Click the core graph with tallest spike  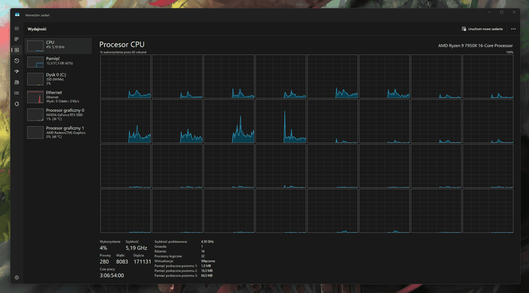[x=281, y=121]
